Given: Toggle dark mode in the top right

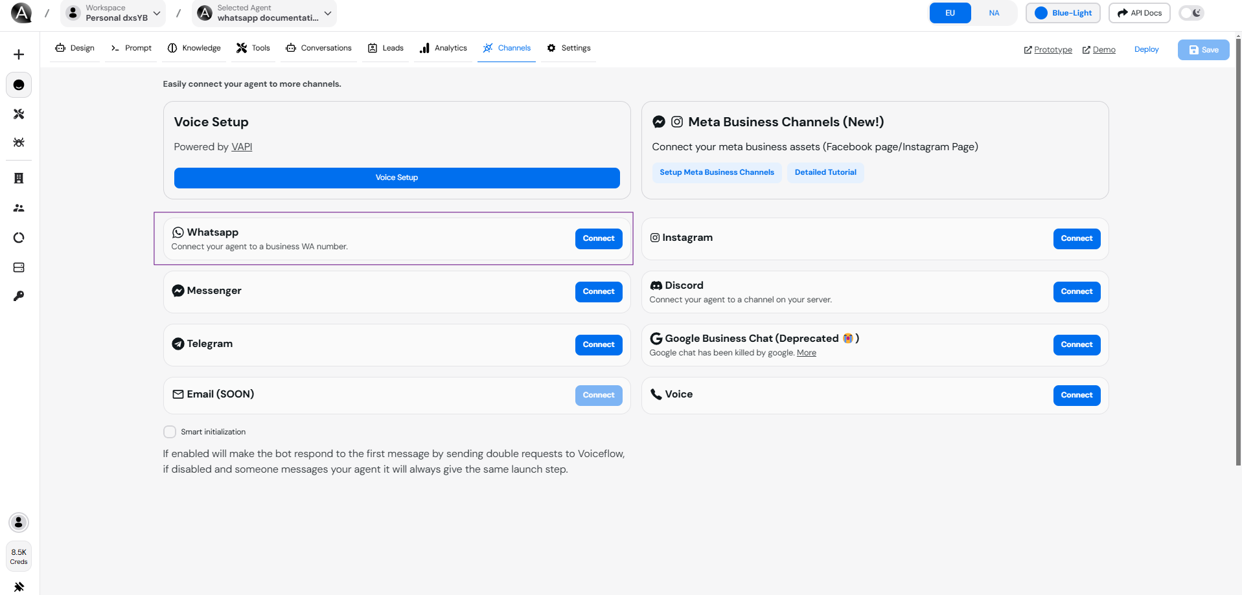Looking at the screenshot, I should [x=1191, y=12].
